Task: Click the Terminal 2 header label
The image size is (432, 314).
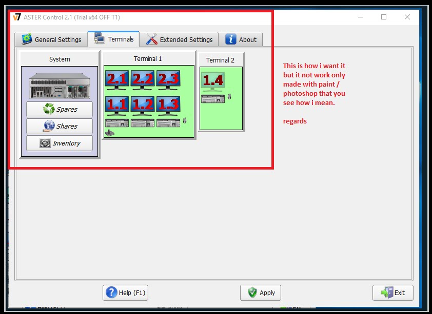Action: click(220, 60)
